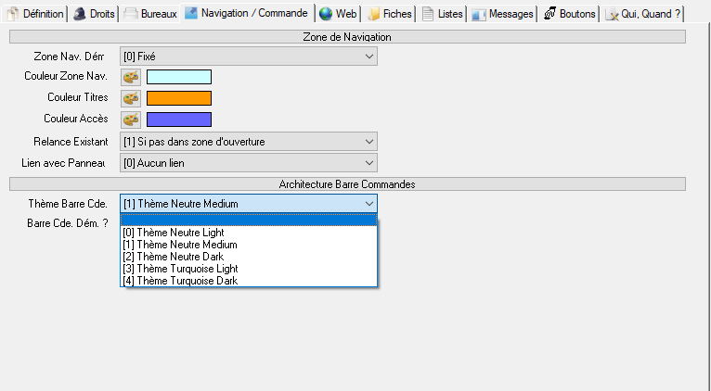Click the Messages tab icon
711x391 pixels.
[478, 14]
